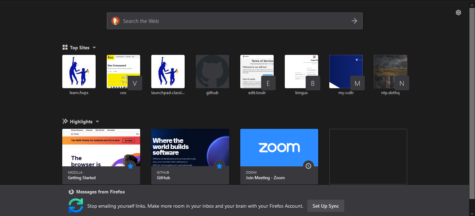Click bookmark star on GitHub card
This screenshot has width=475, height=216.
point(219,166)
